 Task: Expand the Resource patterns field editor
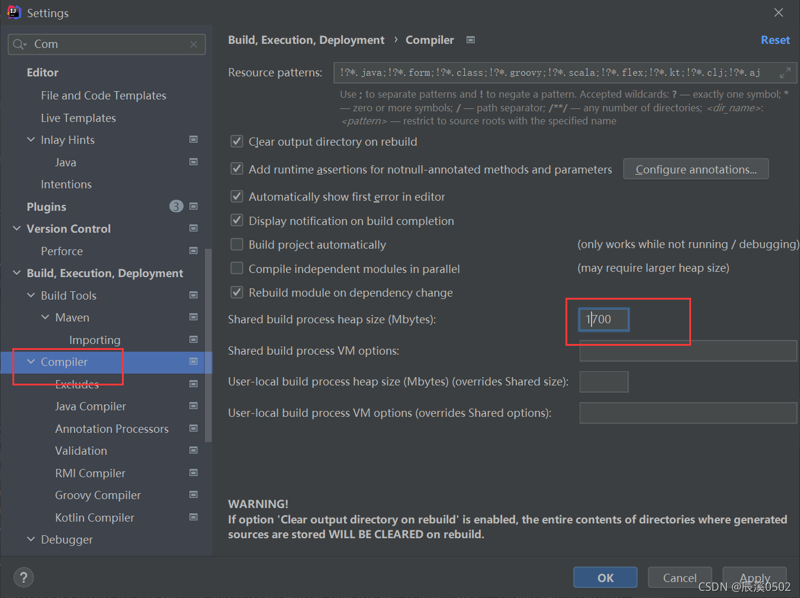(785, 73)
